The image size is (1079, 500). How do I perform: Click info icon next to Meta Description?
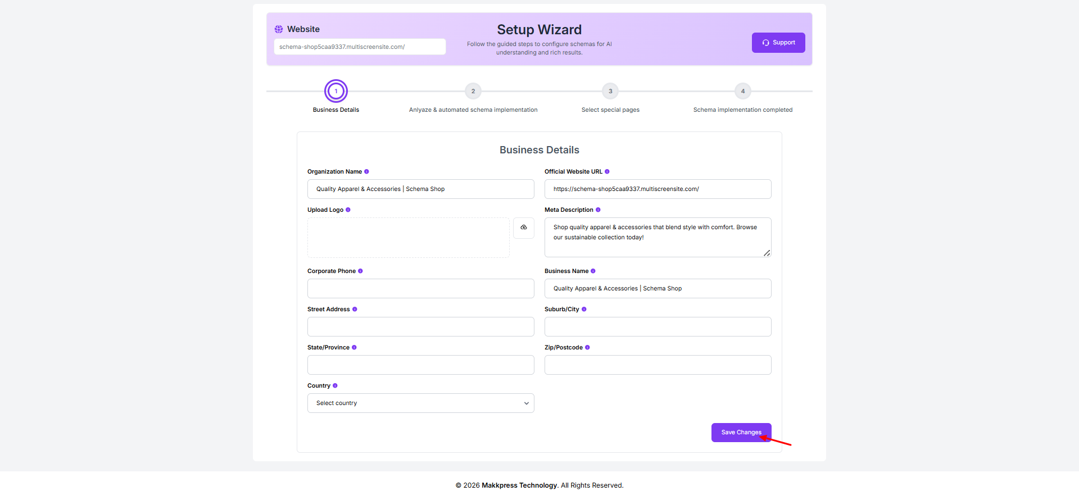point(598,210)
